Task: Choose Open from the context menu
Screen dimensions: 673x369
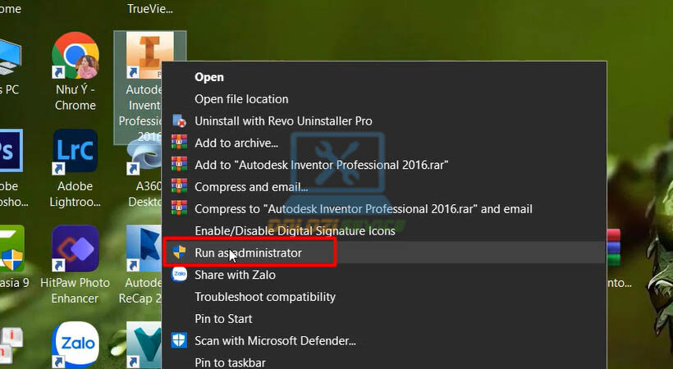Action: [x=209, y=77]
